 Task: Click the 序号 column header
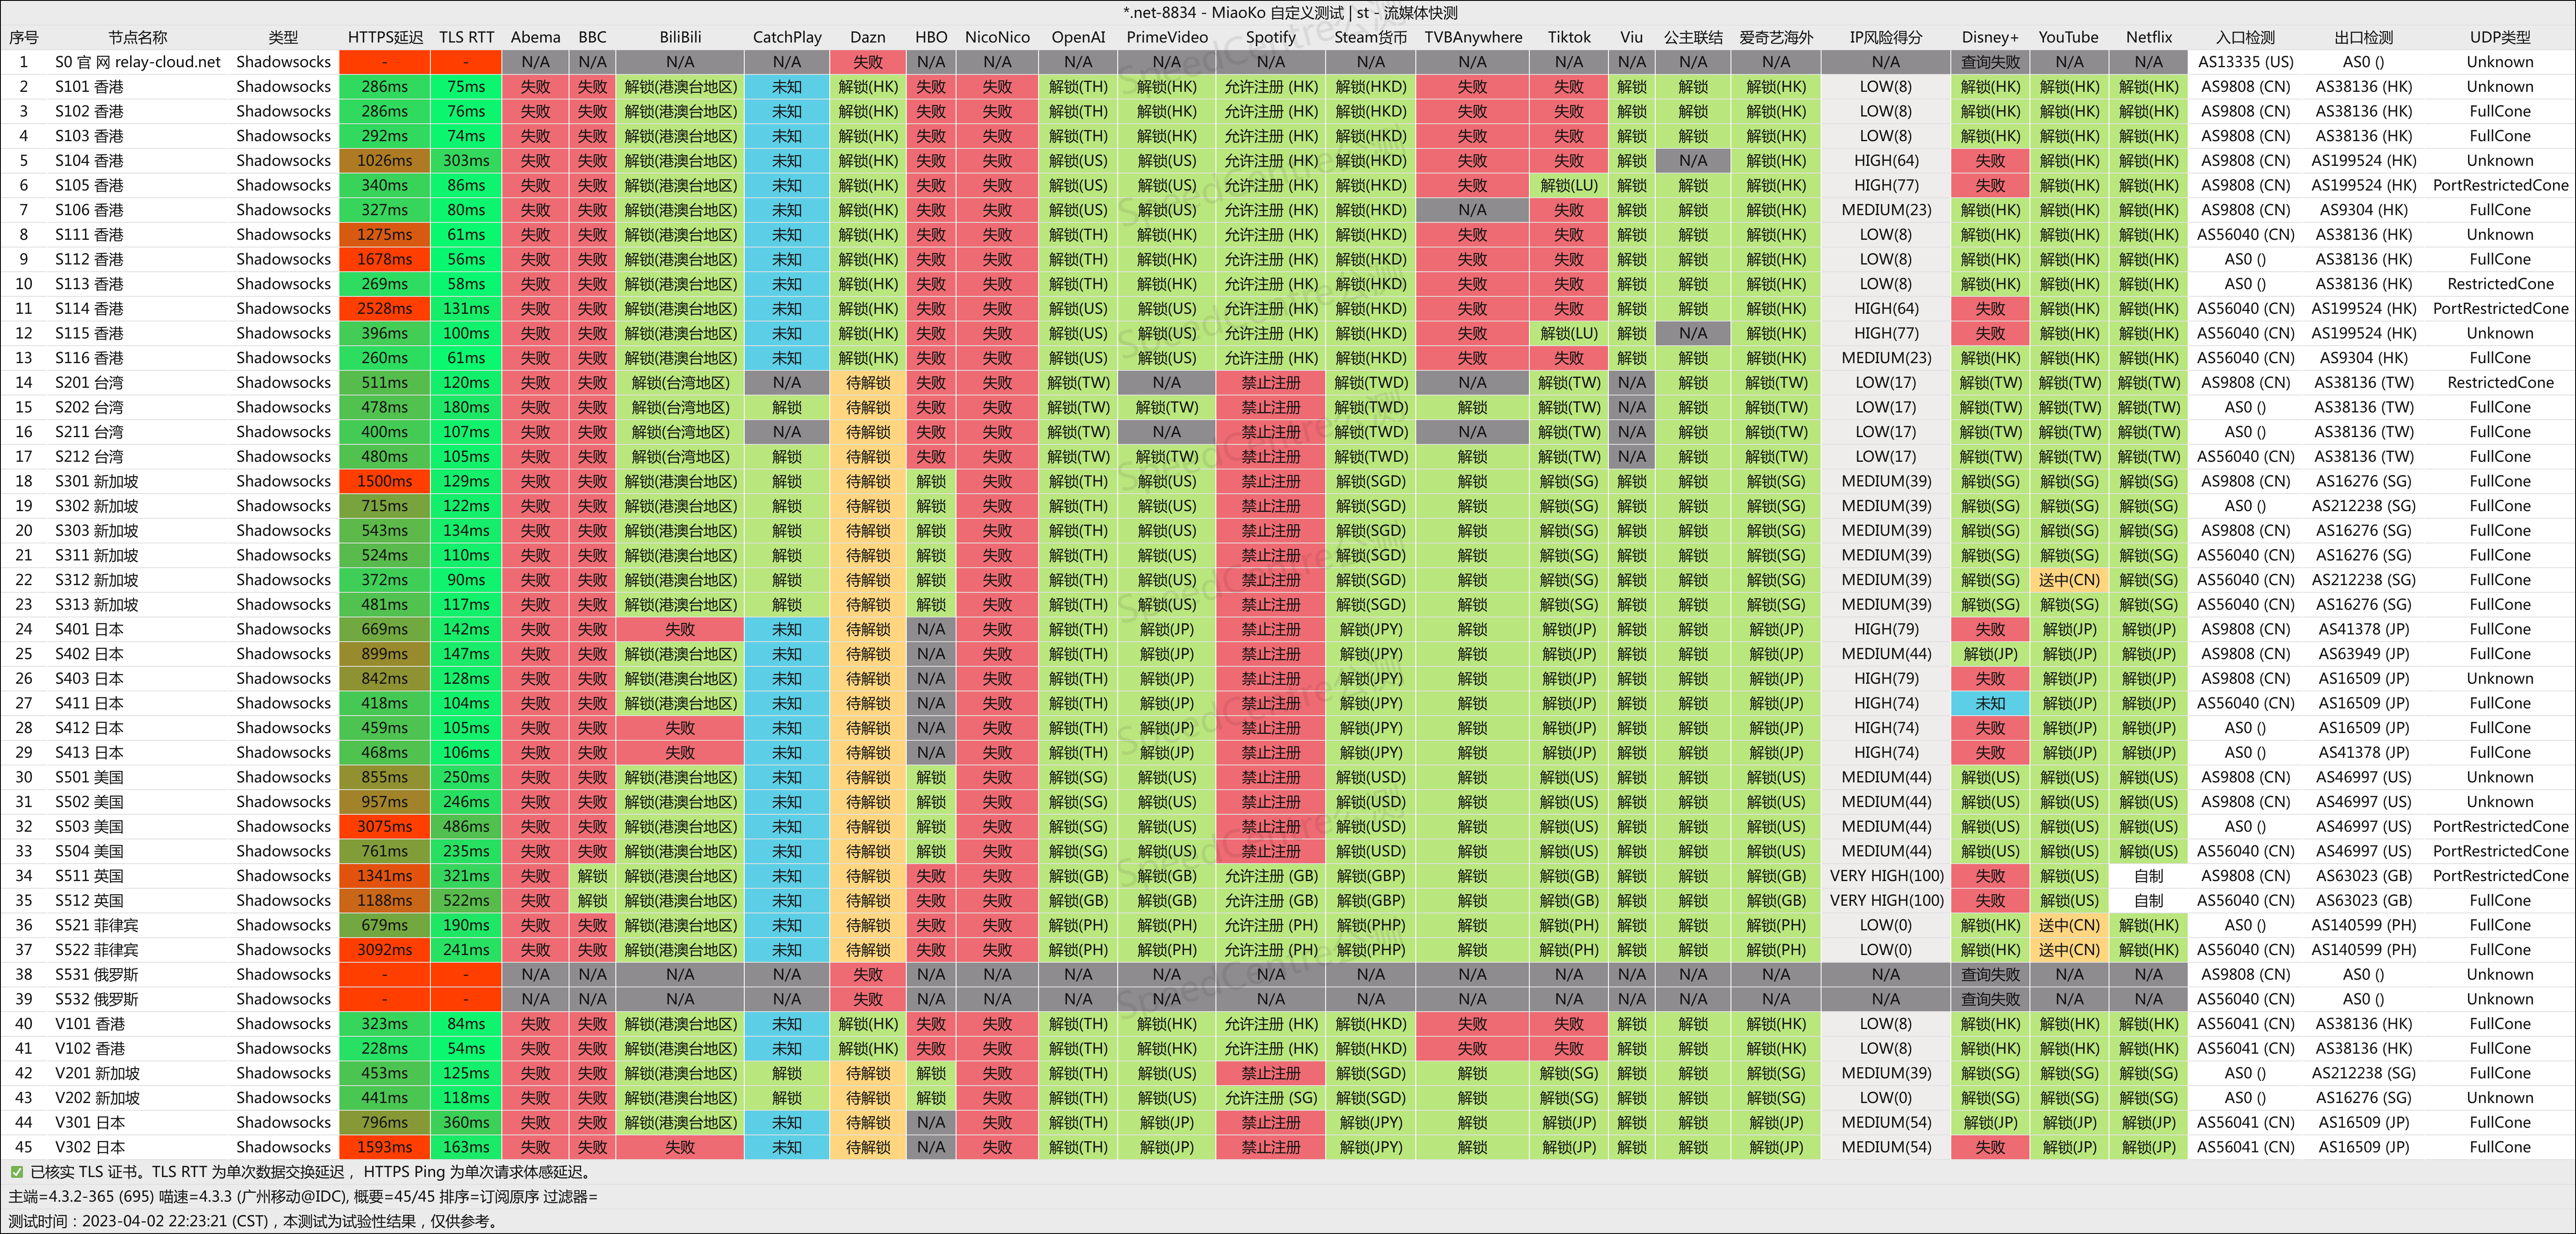24,37
